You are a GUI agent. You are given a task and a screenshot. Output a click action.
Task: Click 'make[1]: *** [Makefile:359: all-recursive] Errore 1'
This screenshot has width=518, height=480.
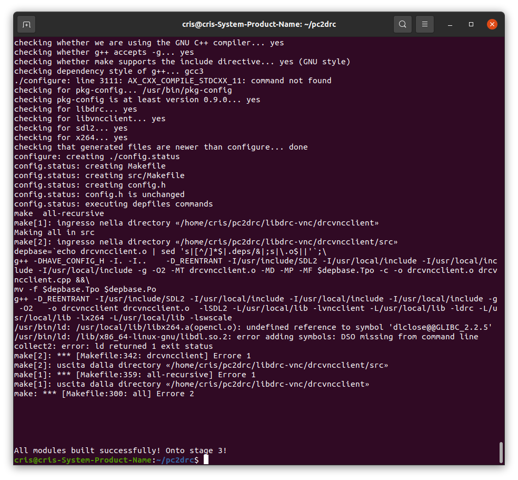(x=135, y=375)
